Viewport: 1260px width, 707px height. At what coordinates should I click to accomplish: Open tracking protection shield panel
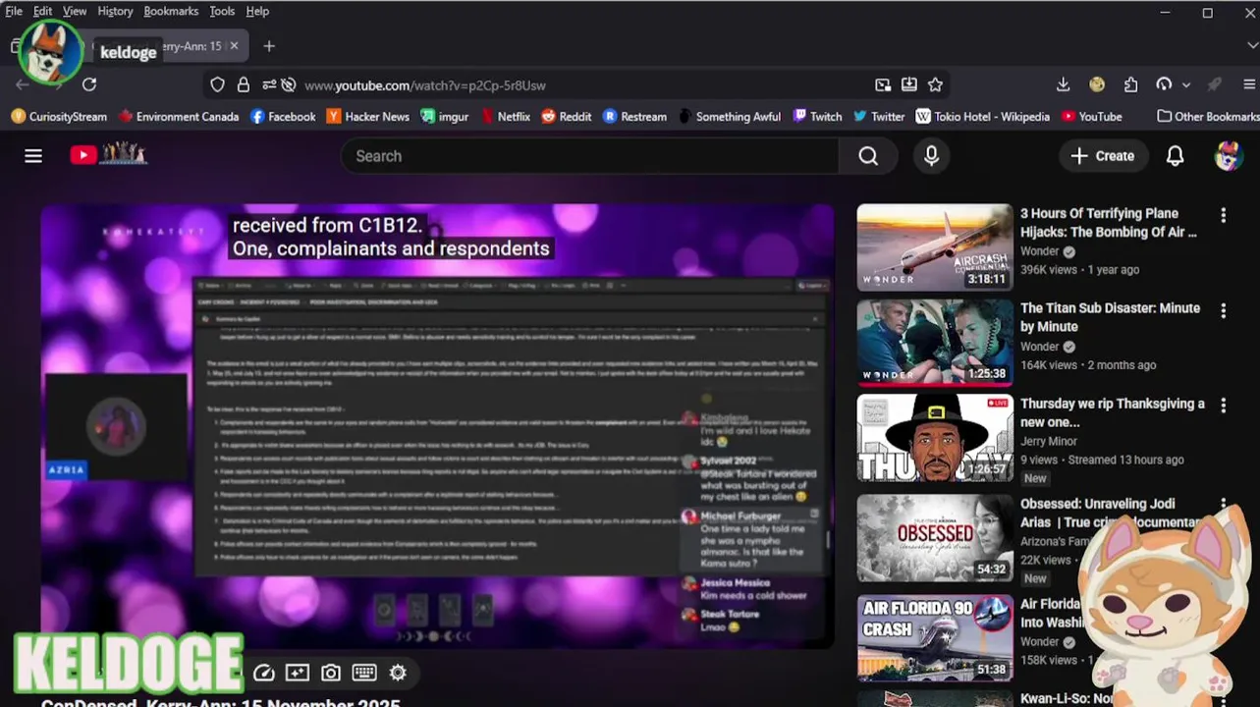click(218, 85)
